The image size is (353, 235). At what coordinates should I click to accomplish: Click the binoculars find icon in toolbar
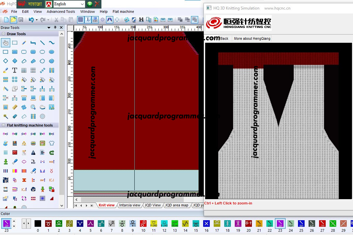point(141,20)
